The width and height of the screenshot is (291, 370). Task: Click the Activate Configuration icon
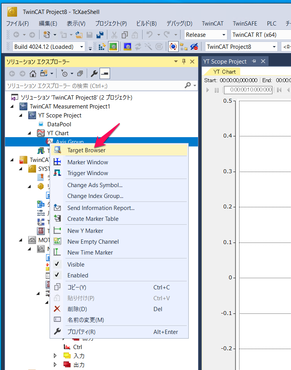[102, 47]
